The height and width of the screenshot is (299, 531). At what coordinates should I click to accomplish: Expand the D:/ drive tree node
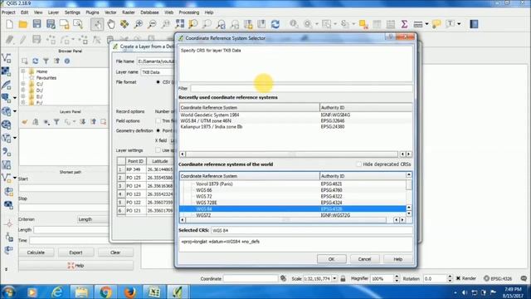click(23, 91)
